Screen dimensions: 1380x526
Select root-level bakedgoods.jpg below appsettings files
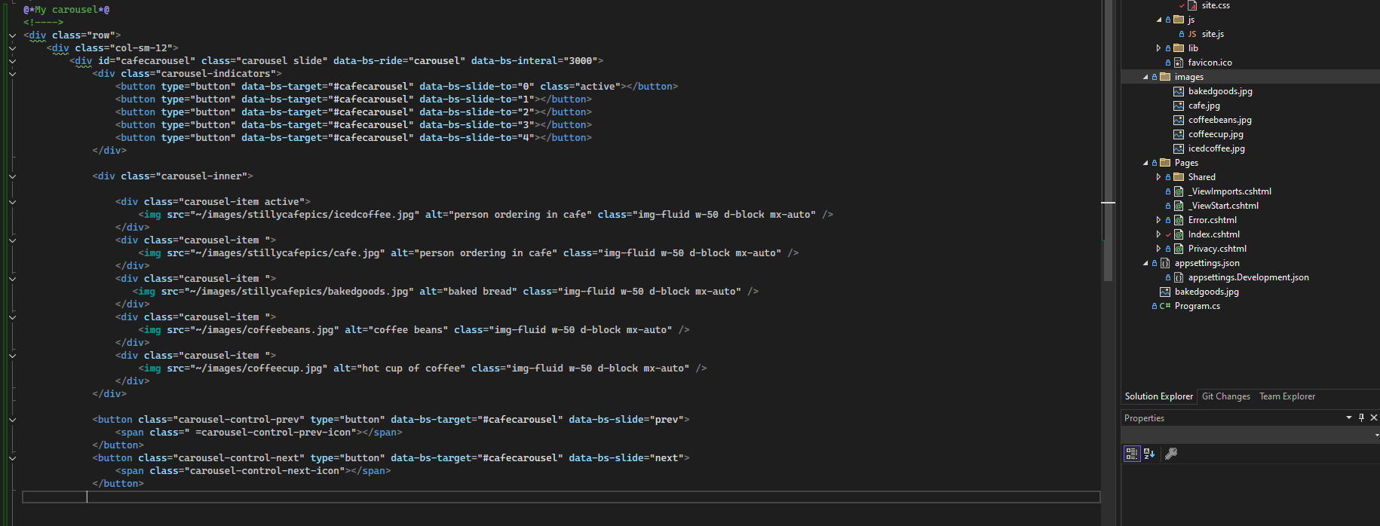click(1207, 292)
